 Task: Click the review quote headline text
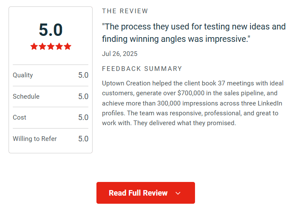tap(194, 33)
